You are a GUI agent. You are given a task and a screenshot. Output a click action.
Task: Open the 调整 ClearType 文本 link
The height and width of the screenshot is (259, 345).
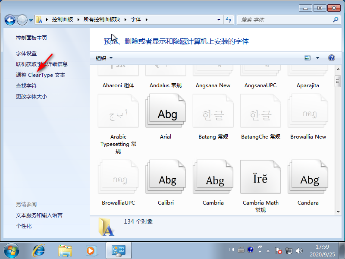(x=41, y=75)
